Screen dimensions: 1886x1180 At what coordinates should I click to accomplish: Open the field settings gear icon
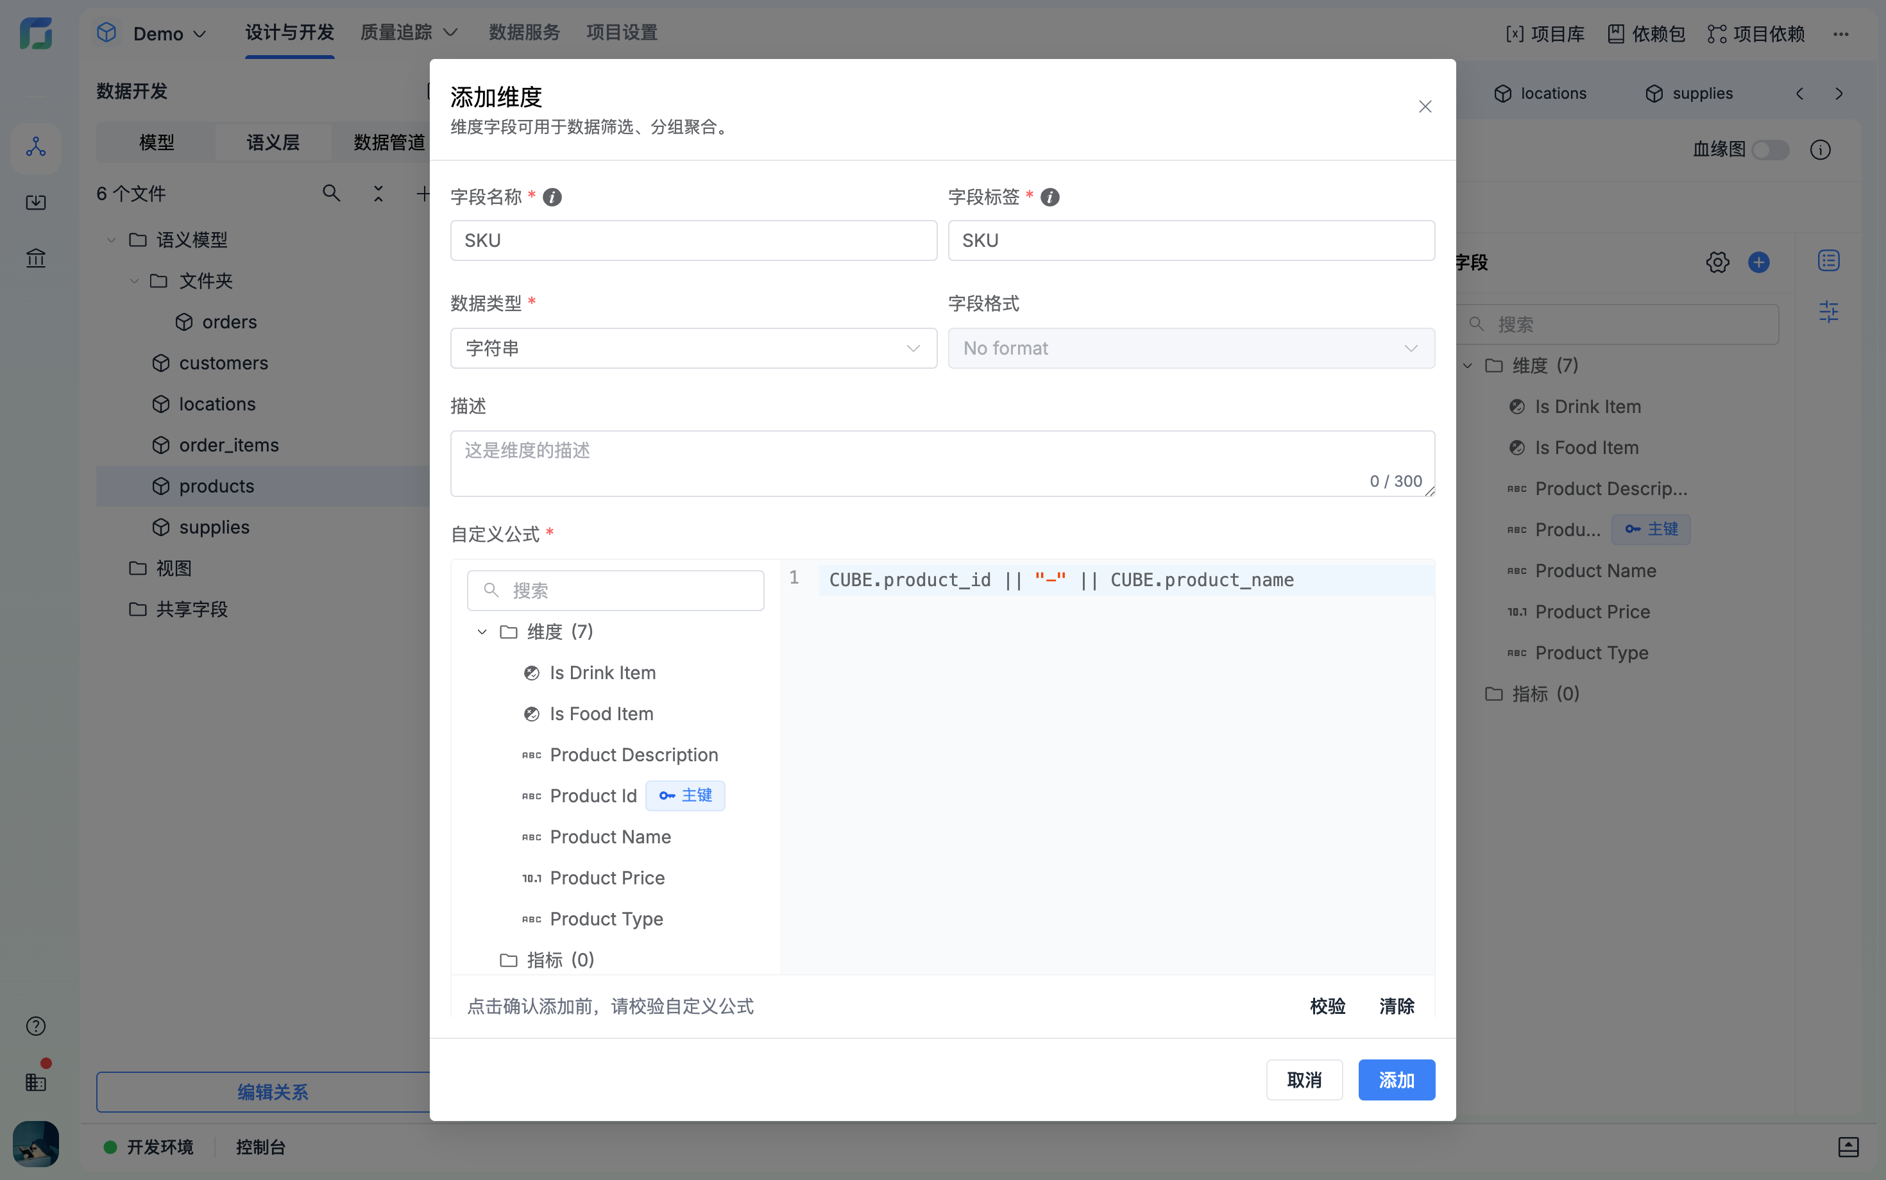coord(1717,262)
